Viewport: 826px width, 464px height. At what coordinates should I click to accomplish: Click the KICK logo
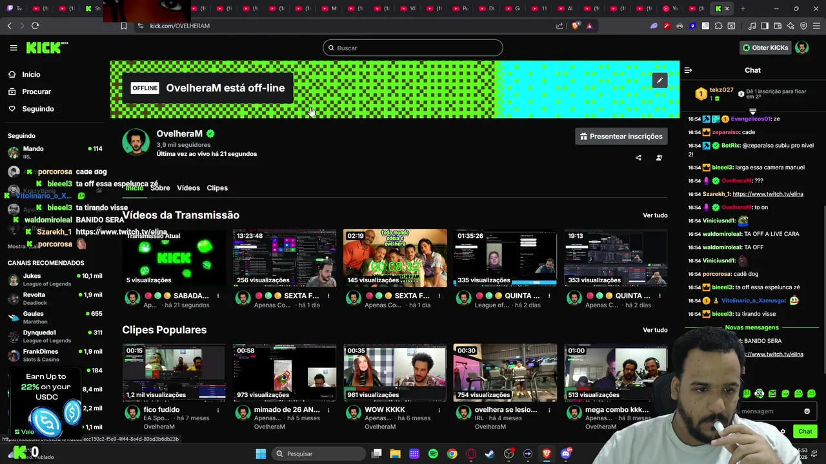46,48
